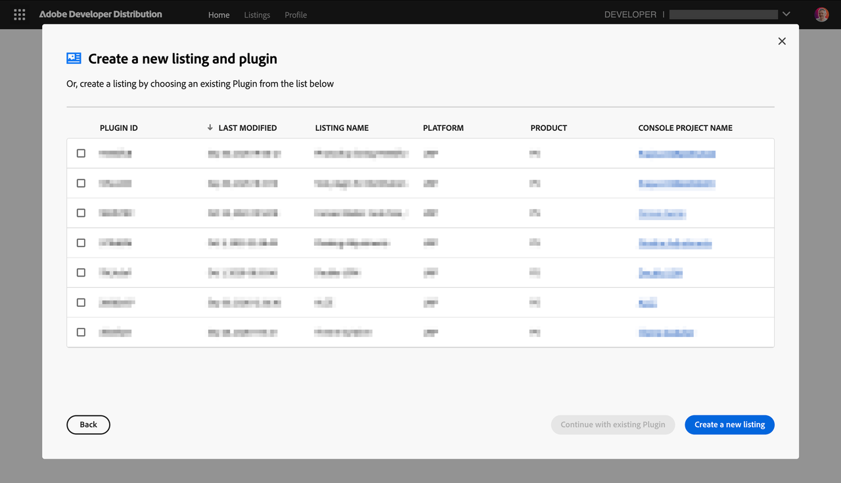
Task: Enable the checkbox in the last table row
Action: point(81,332)
